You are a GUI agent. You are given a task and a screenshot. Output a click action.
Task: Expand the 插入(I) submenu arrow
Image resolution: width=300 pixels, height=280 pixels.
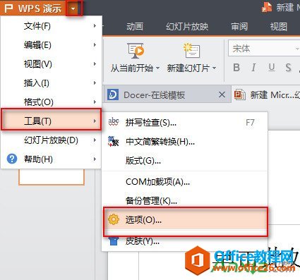[x=95, y=83]
